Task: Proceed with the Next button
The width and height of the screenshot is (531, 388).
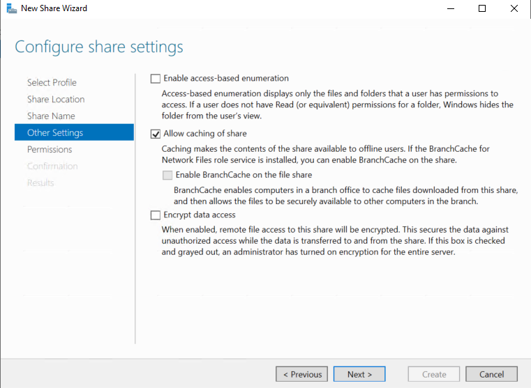Action: (x=359, y=374)
